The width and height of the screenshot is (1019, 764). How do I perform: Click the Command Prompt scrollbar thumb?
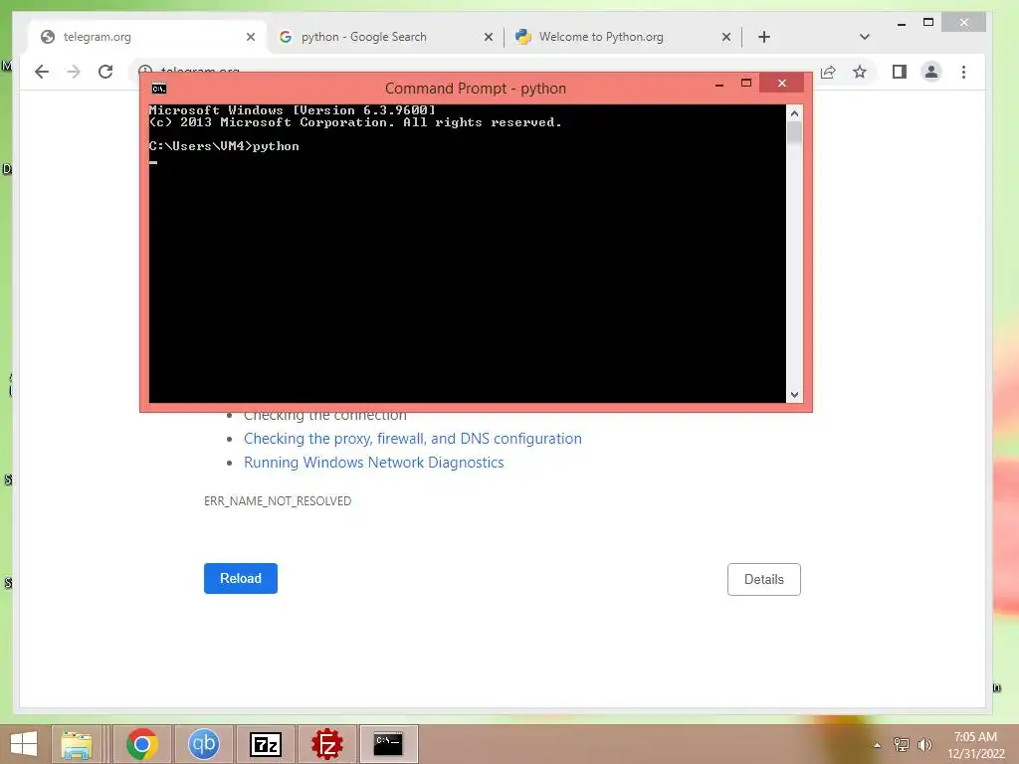click(x=794, y=132)
